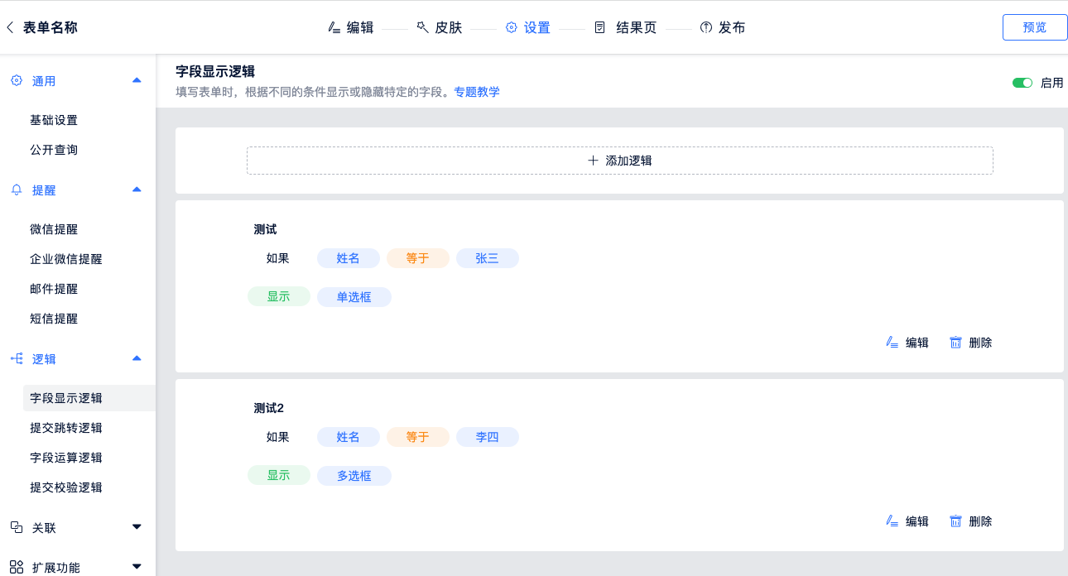This screenshot has width=1068, height=576.
Task: Click the pencil icon for 测试 rule
Action: 892,343
